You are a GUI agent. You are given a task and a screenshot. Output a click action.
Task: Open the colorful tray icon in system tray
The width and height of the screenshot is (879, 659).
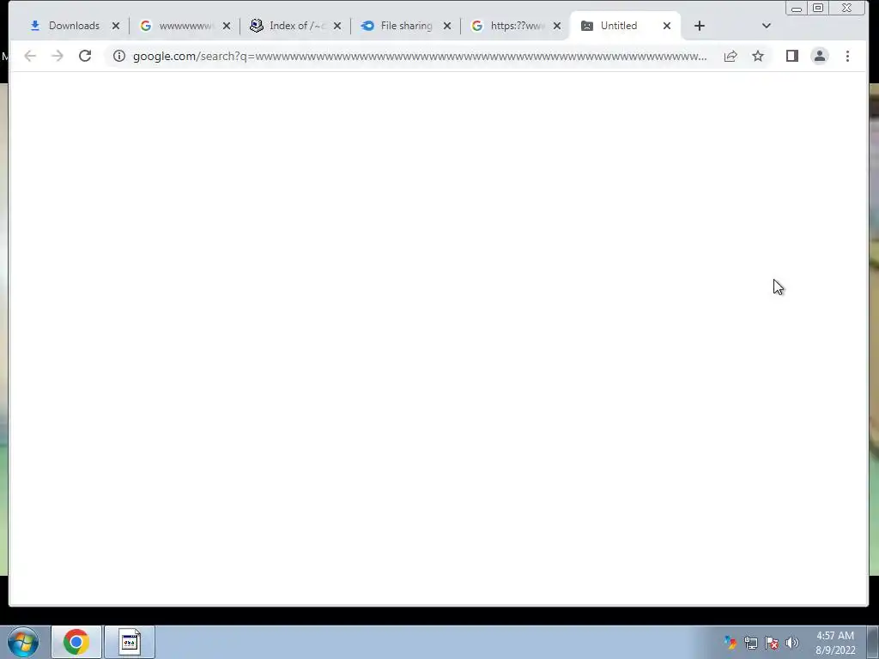pos(730,642)
